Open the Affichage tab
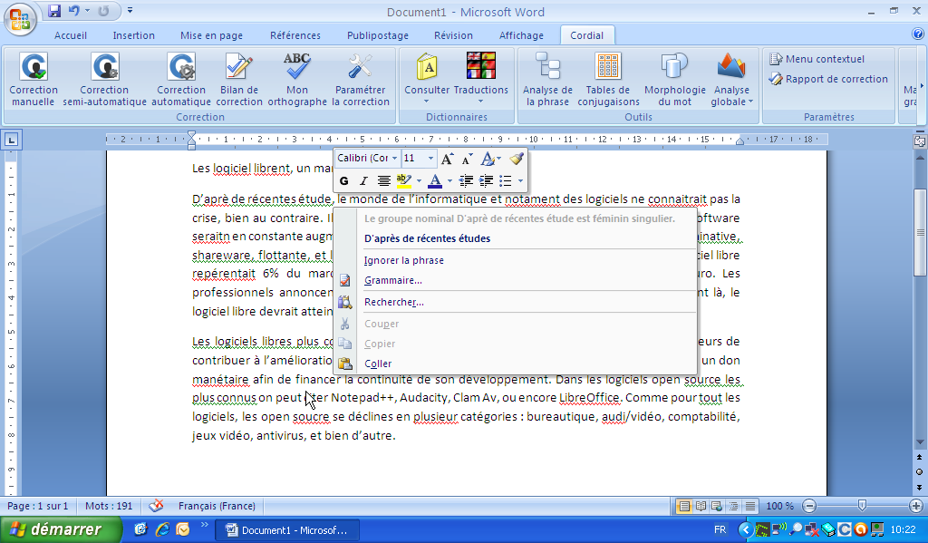The width and height of the screenshot is (928, 543). [521, 35]
